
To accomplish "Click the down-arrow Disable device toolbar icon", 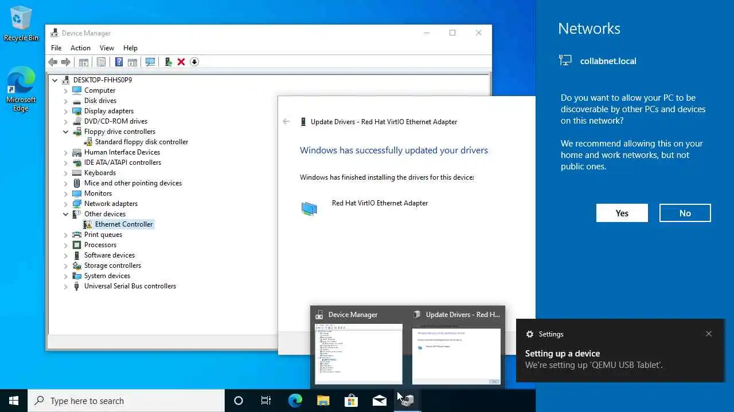I will 194,62.
